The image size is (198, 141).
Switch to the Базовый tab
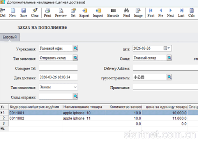[x=10, y=37]
